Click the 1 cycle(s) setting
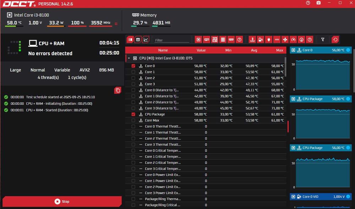 click(77, 77)
